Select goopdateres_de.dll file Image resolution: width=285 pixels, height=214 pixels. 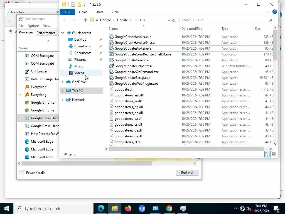coord(129,136)
